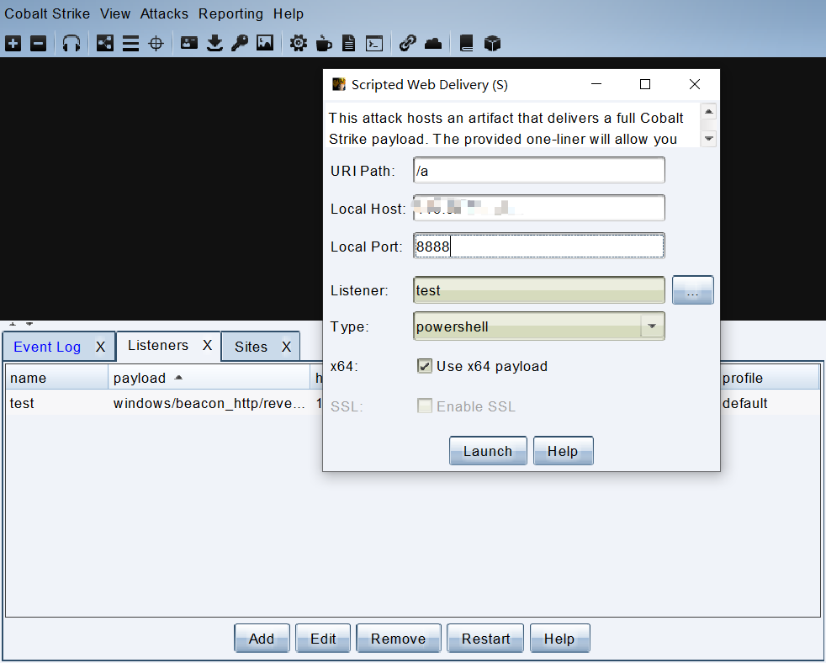
Task: Open keystrokes key icon in toolbar
Action: [240, 43]
